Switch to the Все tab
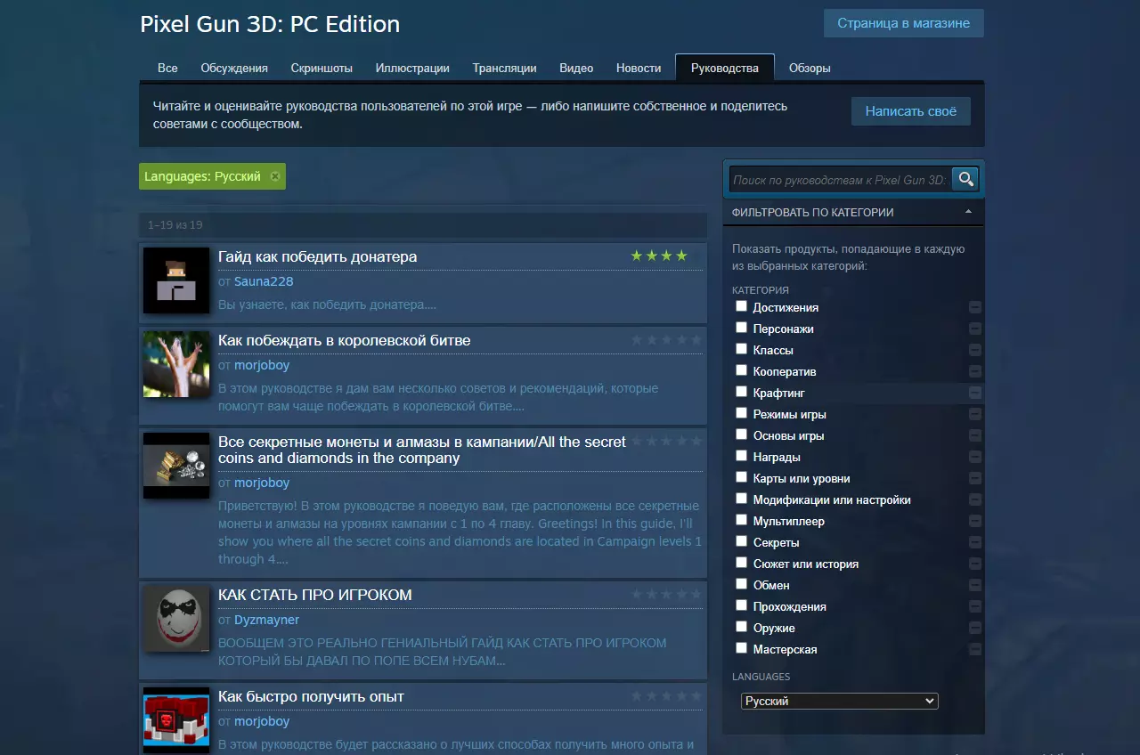The width and height of the screenshot is (1140, 755). click(x=167, y=68)
